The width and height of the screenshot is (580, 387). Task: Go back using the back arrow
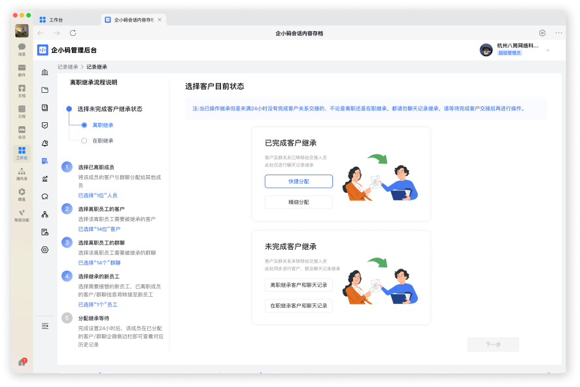(x=41, y=33)
